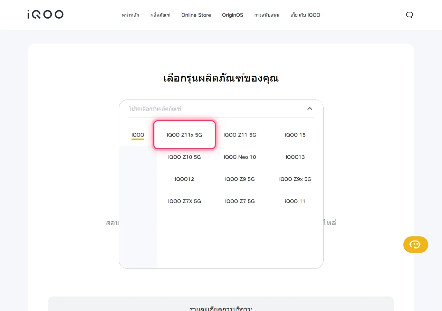The image size is (442, 311).
Task: Choose iQOO 15 model
Action: tap(295, 135)
